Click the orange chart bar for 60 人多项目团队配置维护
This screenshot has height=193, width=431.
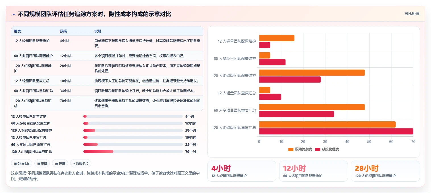(x=265, y=55)
